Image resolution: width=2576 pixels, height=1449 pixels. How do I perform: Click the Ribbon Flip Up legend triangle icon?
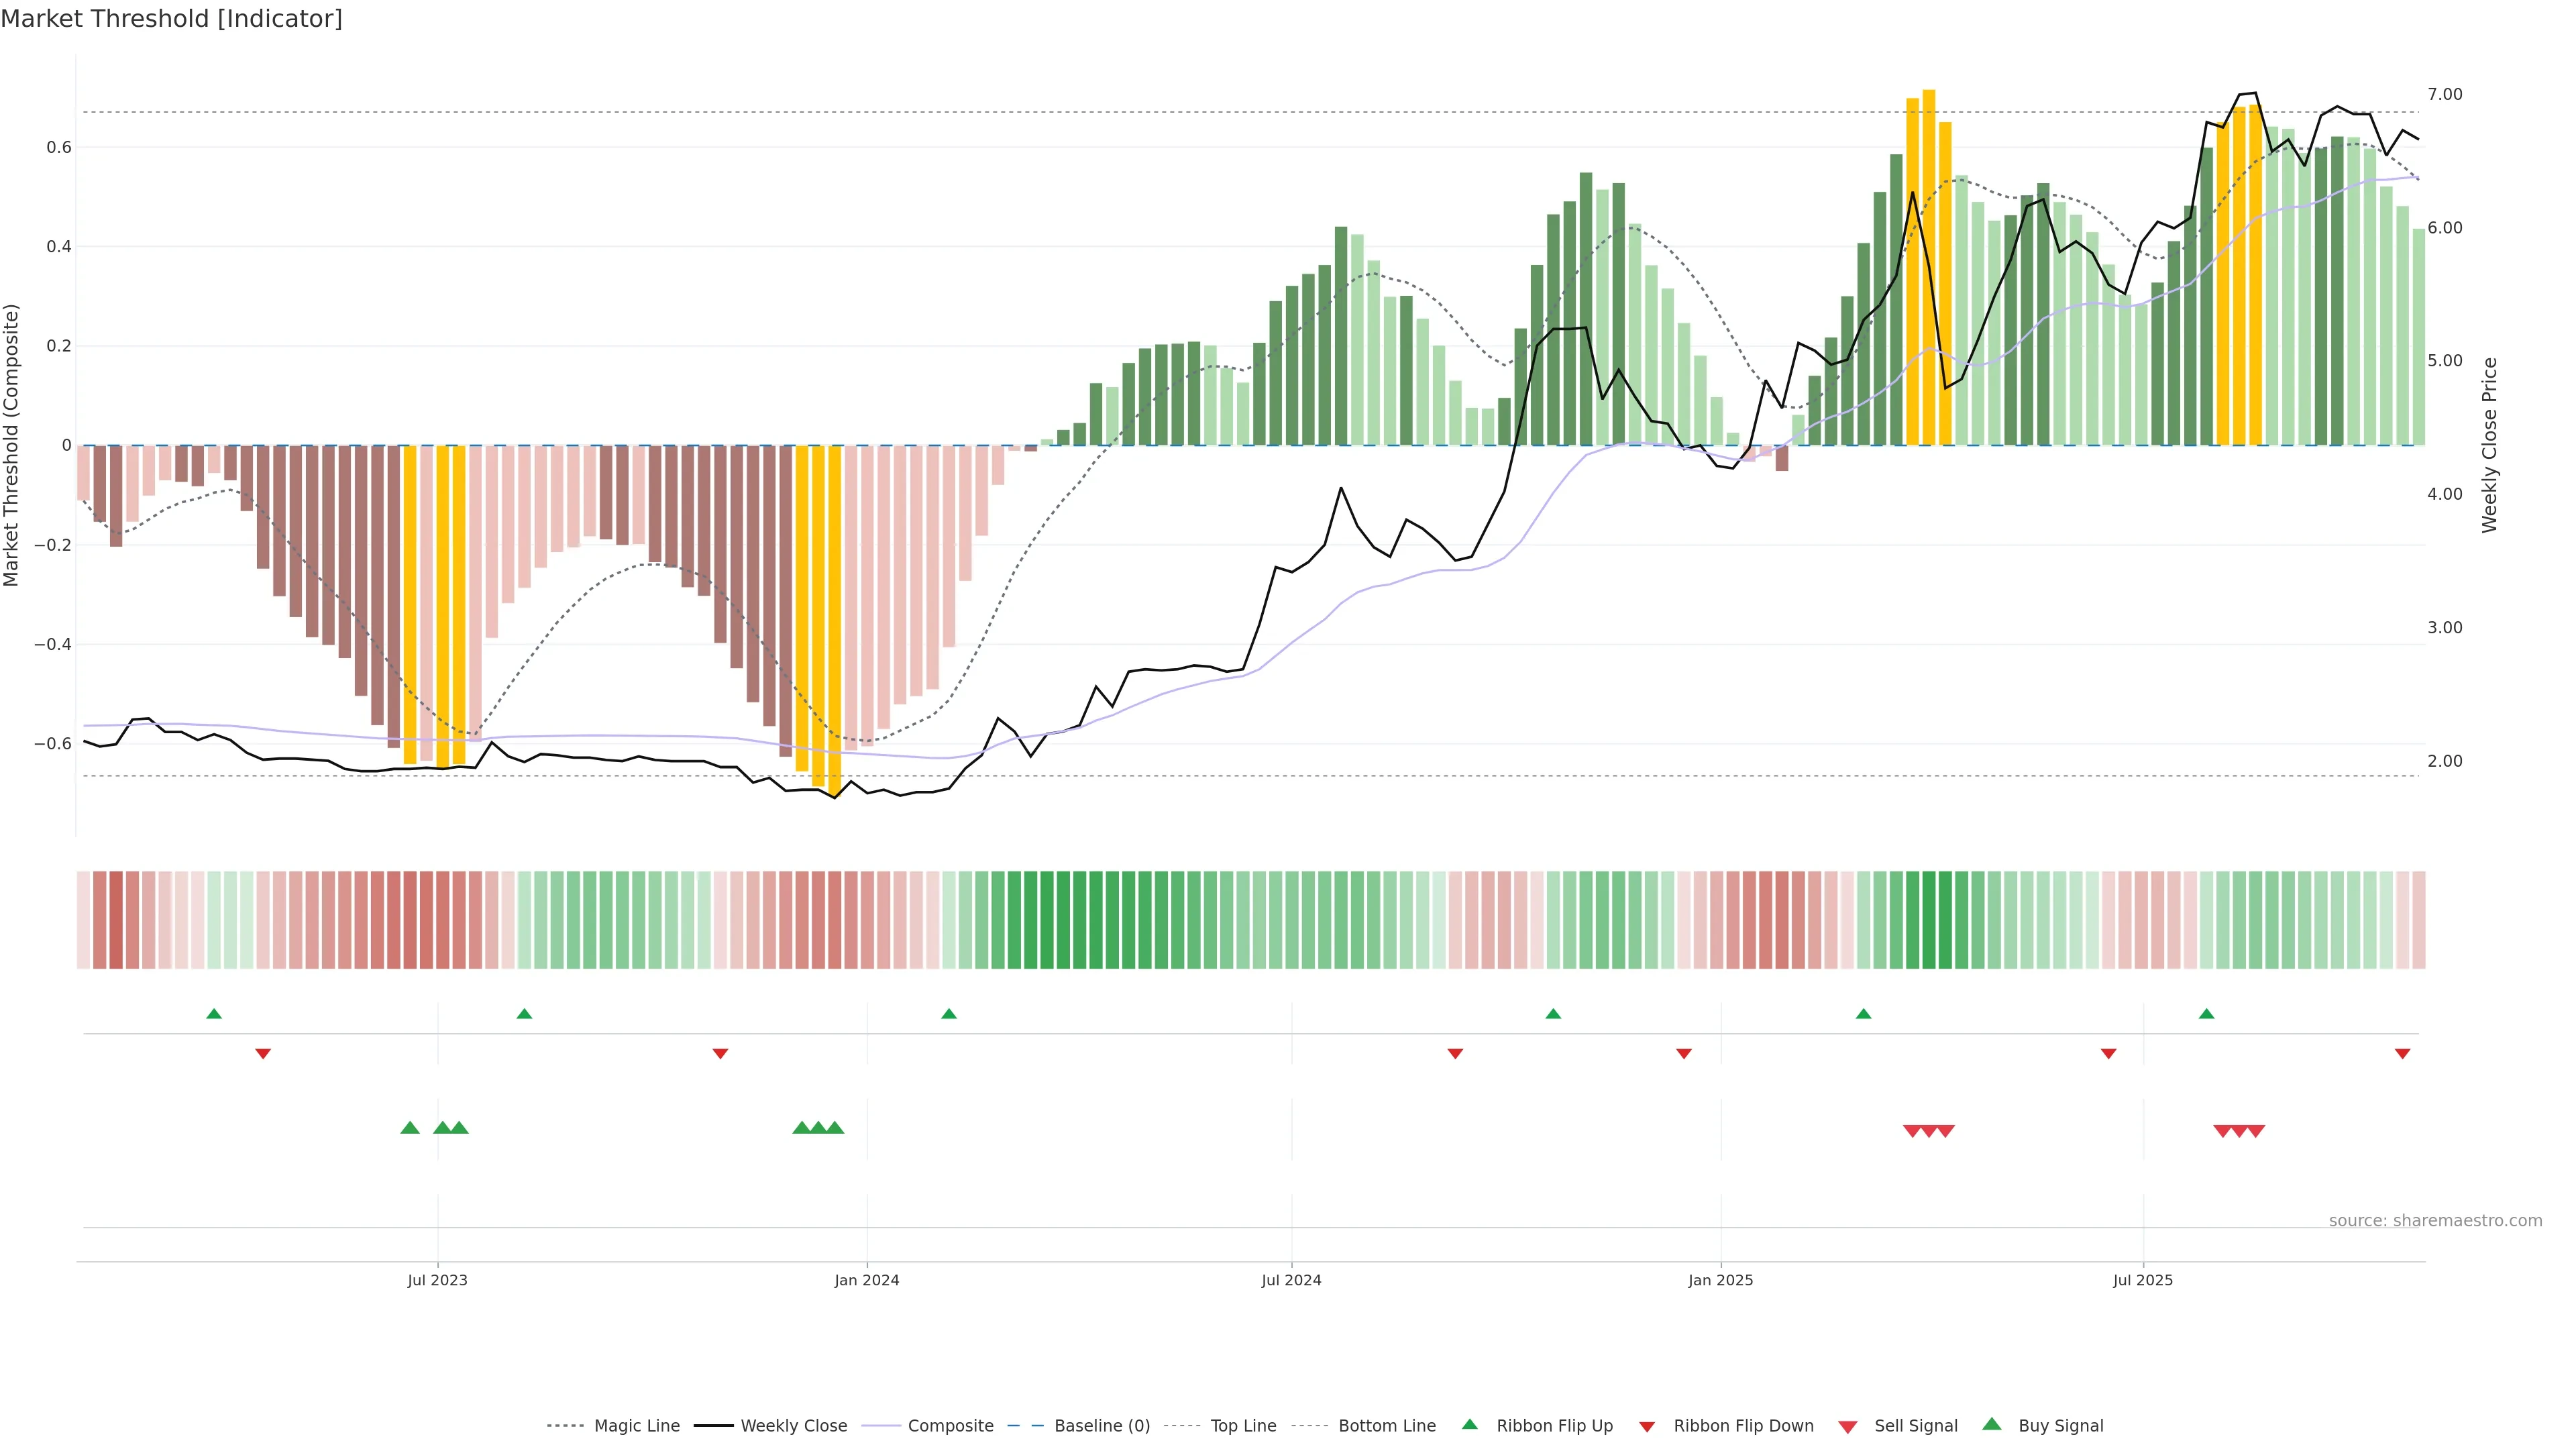1469,1424
